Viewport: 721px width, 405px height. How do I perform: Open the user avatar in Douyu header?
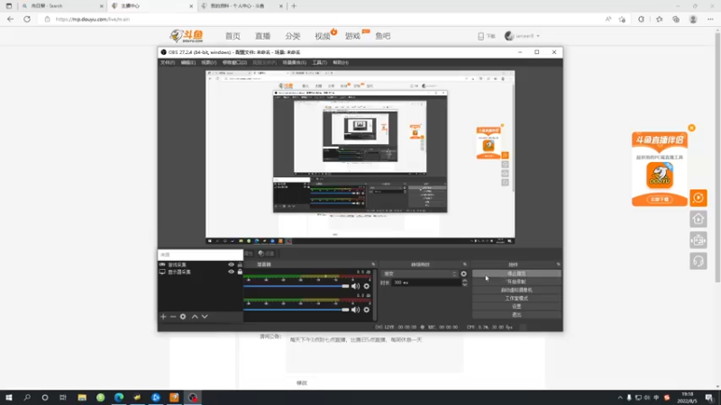(x=509, y=36)
